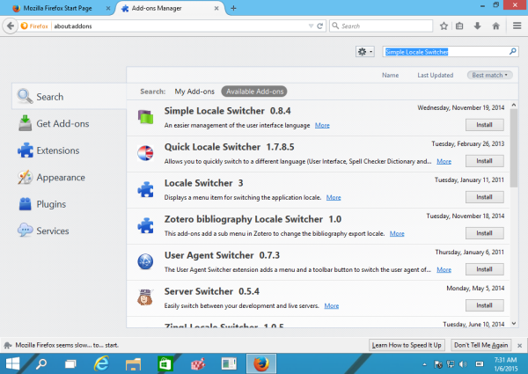Open More link for Quick Locale Switcher
The height and width of the screenshot is (374, 528).
pyautogui.click(x=444, y=161)
